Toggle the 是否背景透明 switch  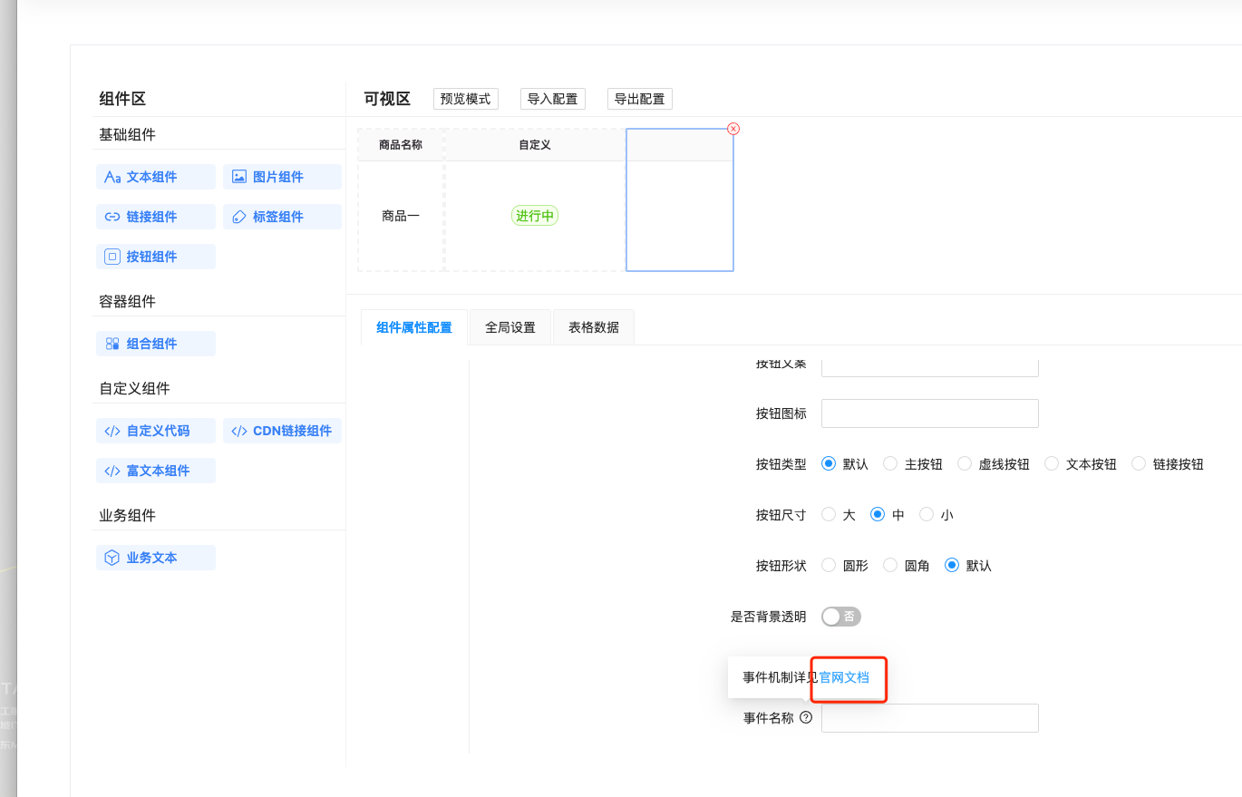tap(841, 617)
